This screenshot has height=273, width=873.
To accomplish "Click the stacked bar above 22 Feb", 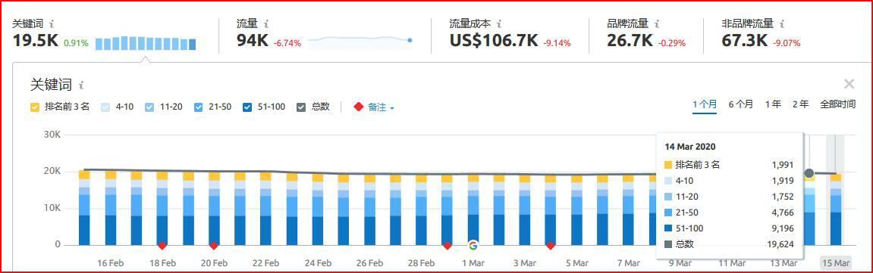I will 265,208.
